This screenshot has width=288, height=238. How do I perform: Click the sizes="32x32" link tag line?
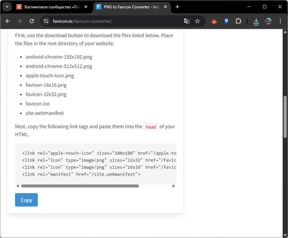pos(99,160)
